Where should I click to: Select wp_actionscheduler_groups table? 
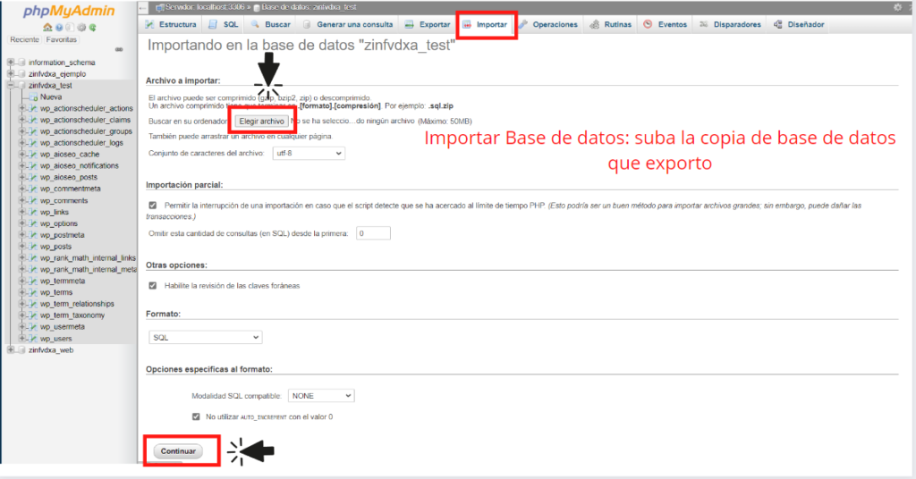(87, 131)
